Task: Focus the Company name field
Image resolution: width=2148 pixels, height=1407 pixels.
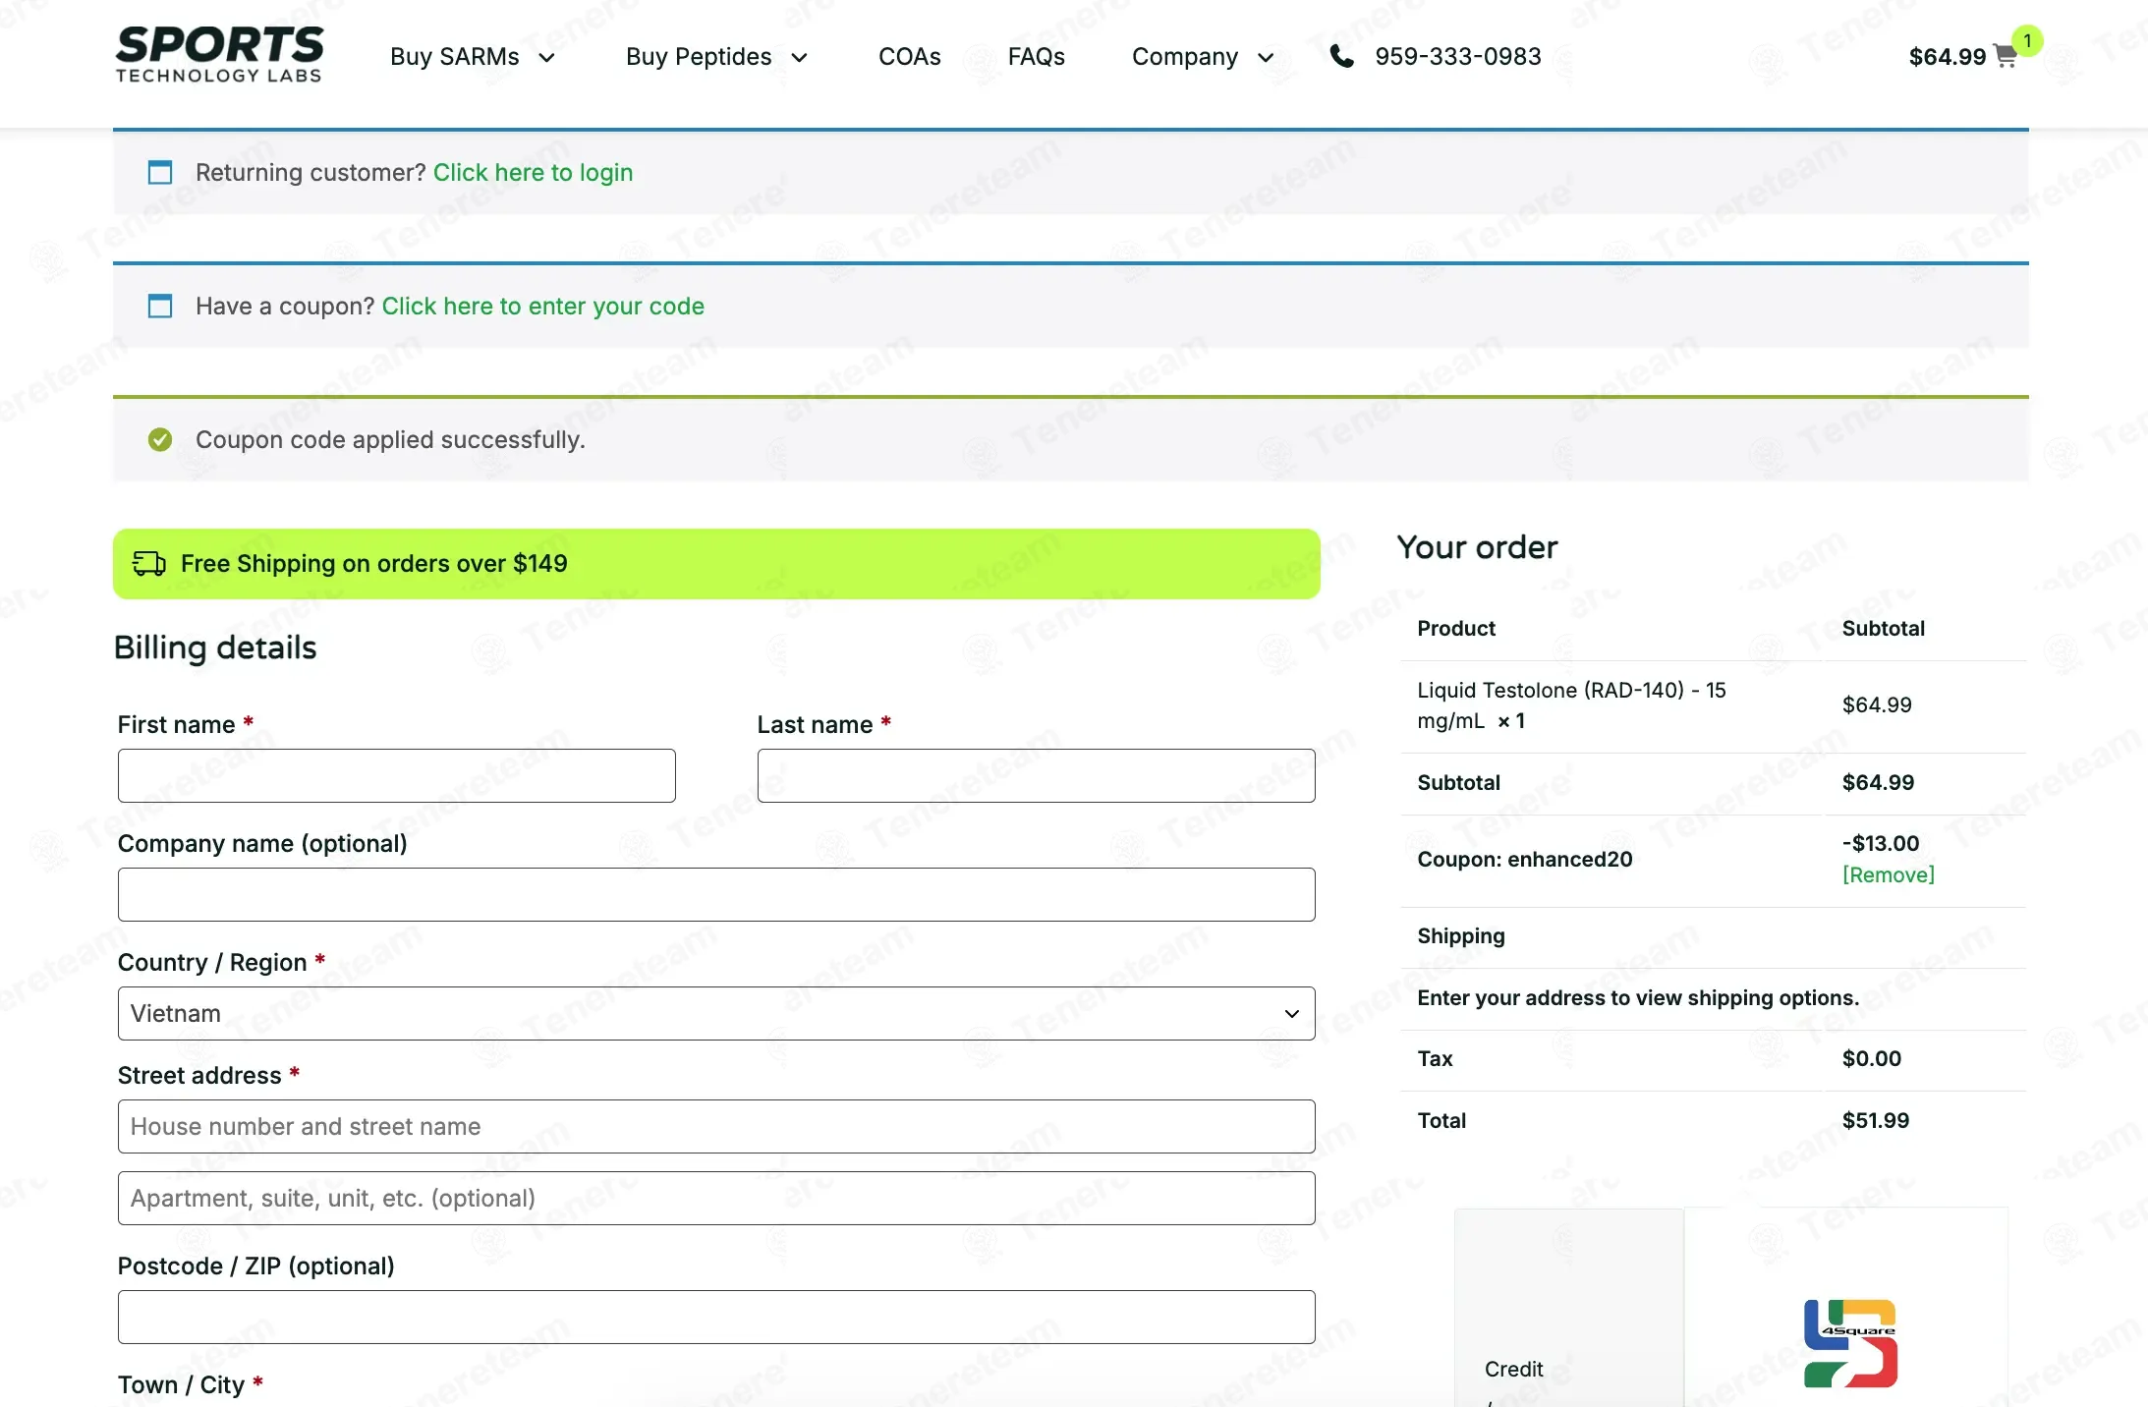Action: tap(716, 894)
